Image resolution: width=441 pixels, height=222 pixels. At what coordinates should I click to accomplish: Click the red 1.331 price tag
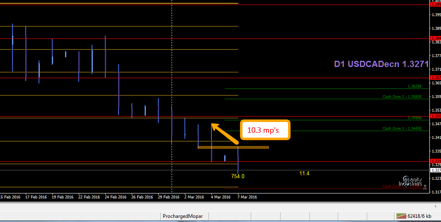tap(436, 161)
